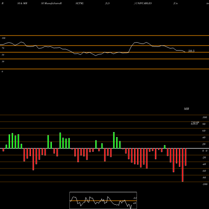Click the 50 level label on RSI axis
This screenshot has width=209, height=209.
click(x=3, y=55)
